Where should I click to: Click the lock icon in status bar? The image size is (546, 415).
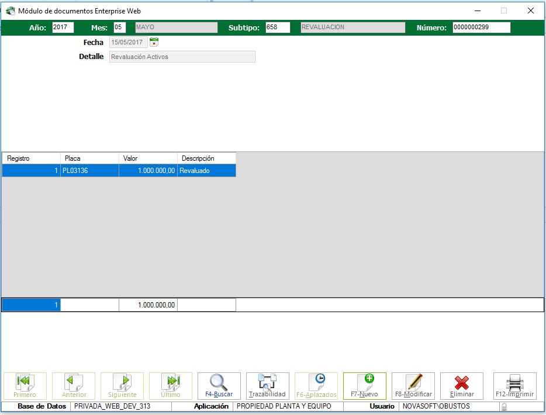[504, 406]
